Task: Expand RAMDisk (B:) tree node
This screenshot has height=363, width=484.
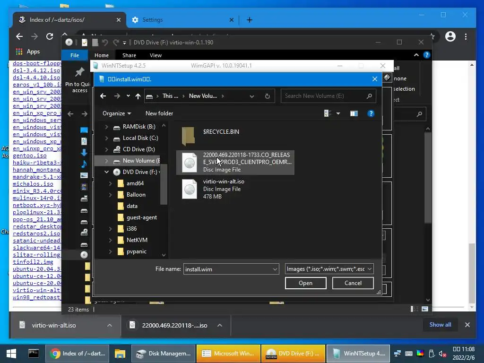Action: click(106, 127)
